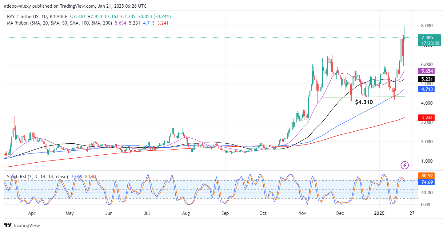The image size is (447, 232).
Task: Click the 8.000 price axis label
Action: pos(428,26)
